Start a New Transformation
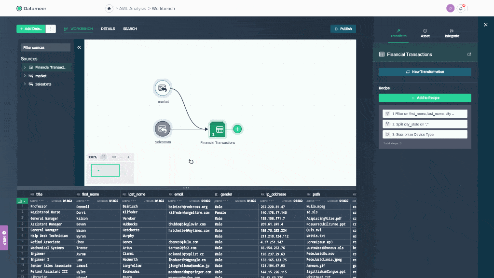Viewport: 494px width, 278px height. pos(425,71)
